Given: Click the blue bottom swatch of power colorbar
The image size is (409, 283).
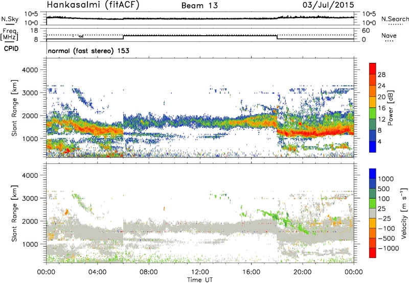Looking at the screenshot, I should [x=373, y=147].
